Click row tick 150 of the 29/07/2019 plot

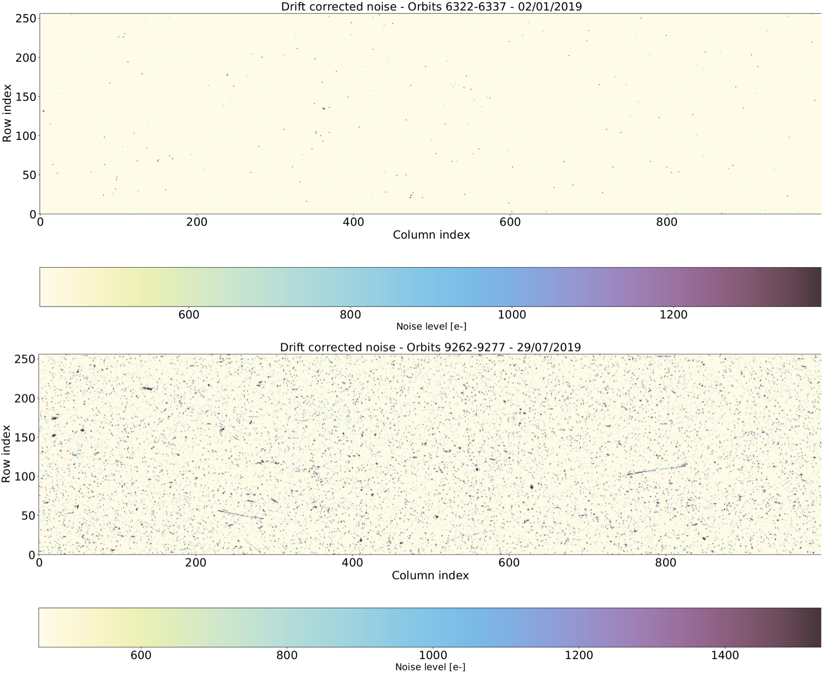pos(25,438)
